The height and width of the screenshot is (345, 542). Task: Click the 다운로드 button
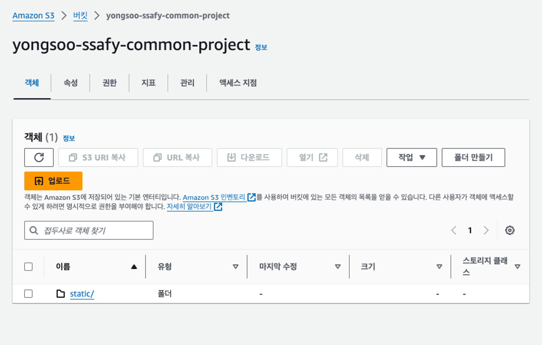[x=249, y=157]
